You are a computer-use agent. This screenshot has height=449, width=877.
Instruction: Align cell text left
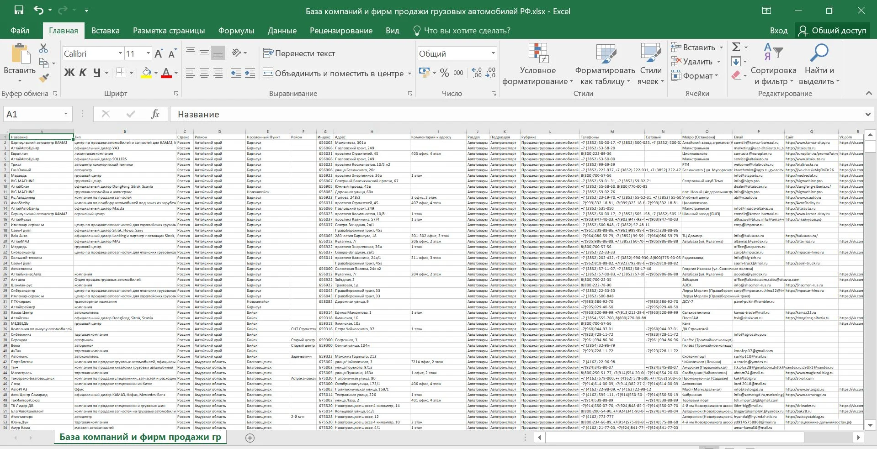191,73
